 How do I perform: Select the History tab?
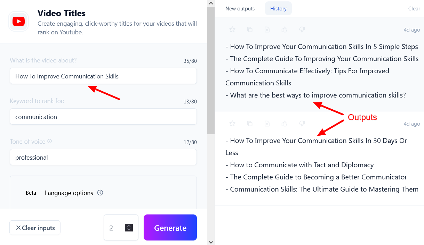click(278, 9)
